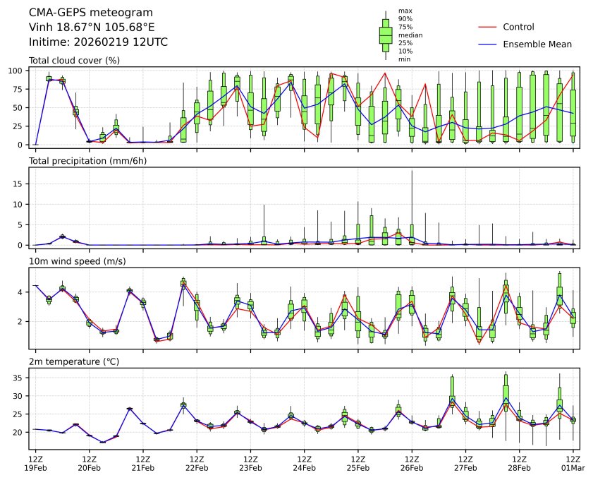Click the green box-plot legend icon
Image resolution: width=593 pixels, height=480 pixels.
(386, 35)
